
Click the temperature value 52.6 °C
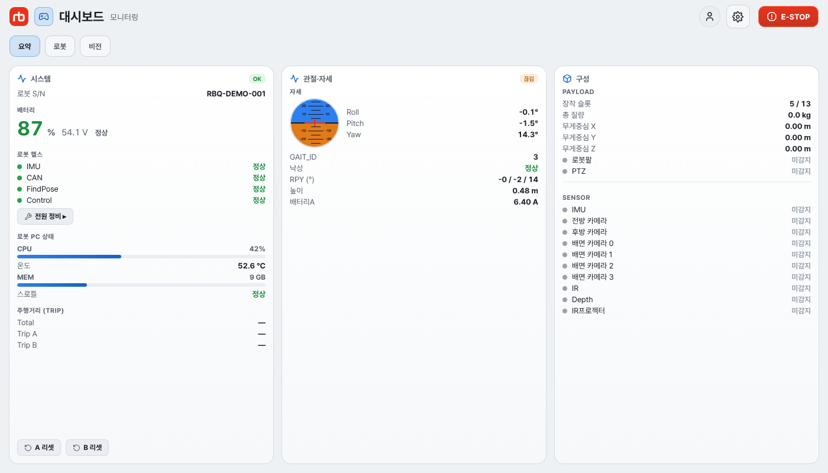251,266
